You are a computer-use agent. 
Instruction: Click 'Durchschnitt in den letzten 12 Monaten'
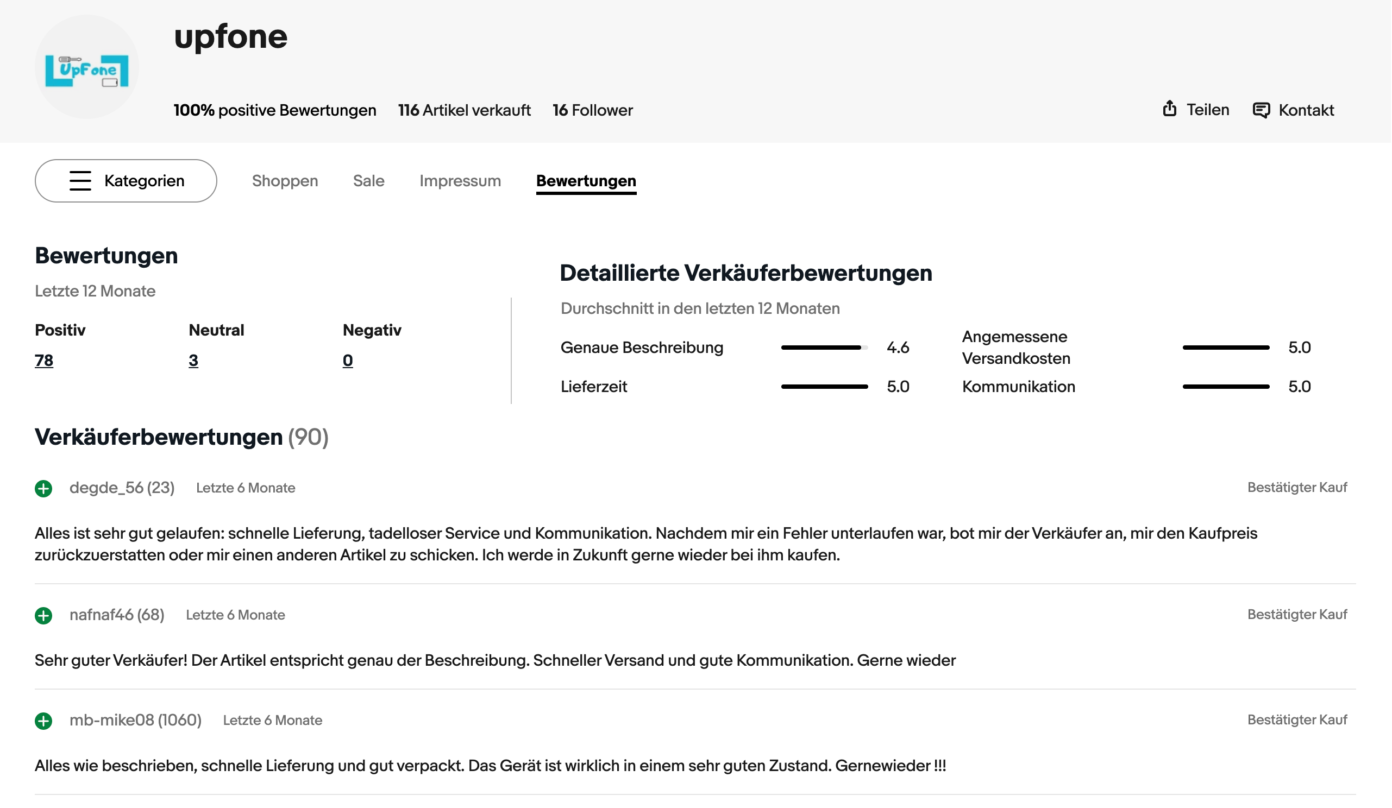point(701,308)
